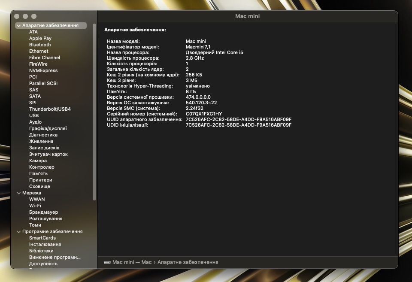Open Аудіо in the sidebar
The width and height of the screenshot is (412, 282).
(36, 122)
